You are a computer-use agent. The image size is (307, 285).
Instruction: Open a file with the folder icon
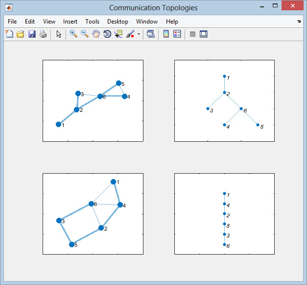click(x=21, y=34)
